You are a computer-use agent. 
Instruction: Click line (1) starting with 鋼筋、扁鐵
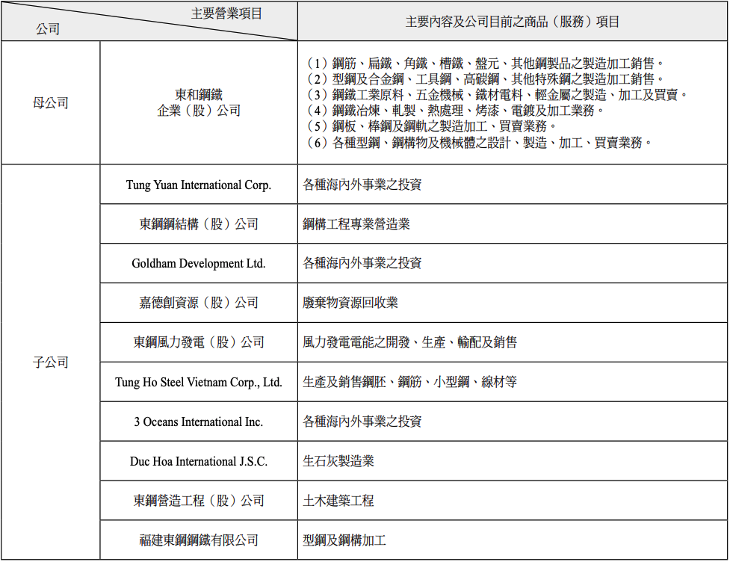coord(485,63)
